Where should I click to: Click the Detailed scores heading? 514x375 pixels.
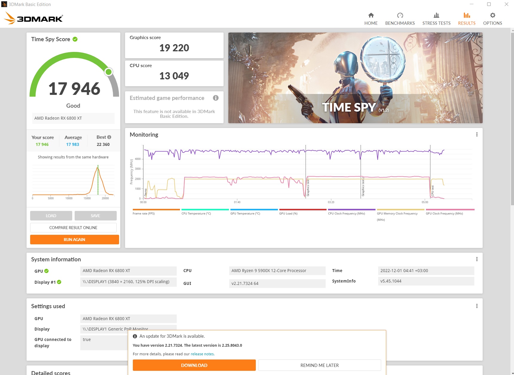coord(51,373)
